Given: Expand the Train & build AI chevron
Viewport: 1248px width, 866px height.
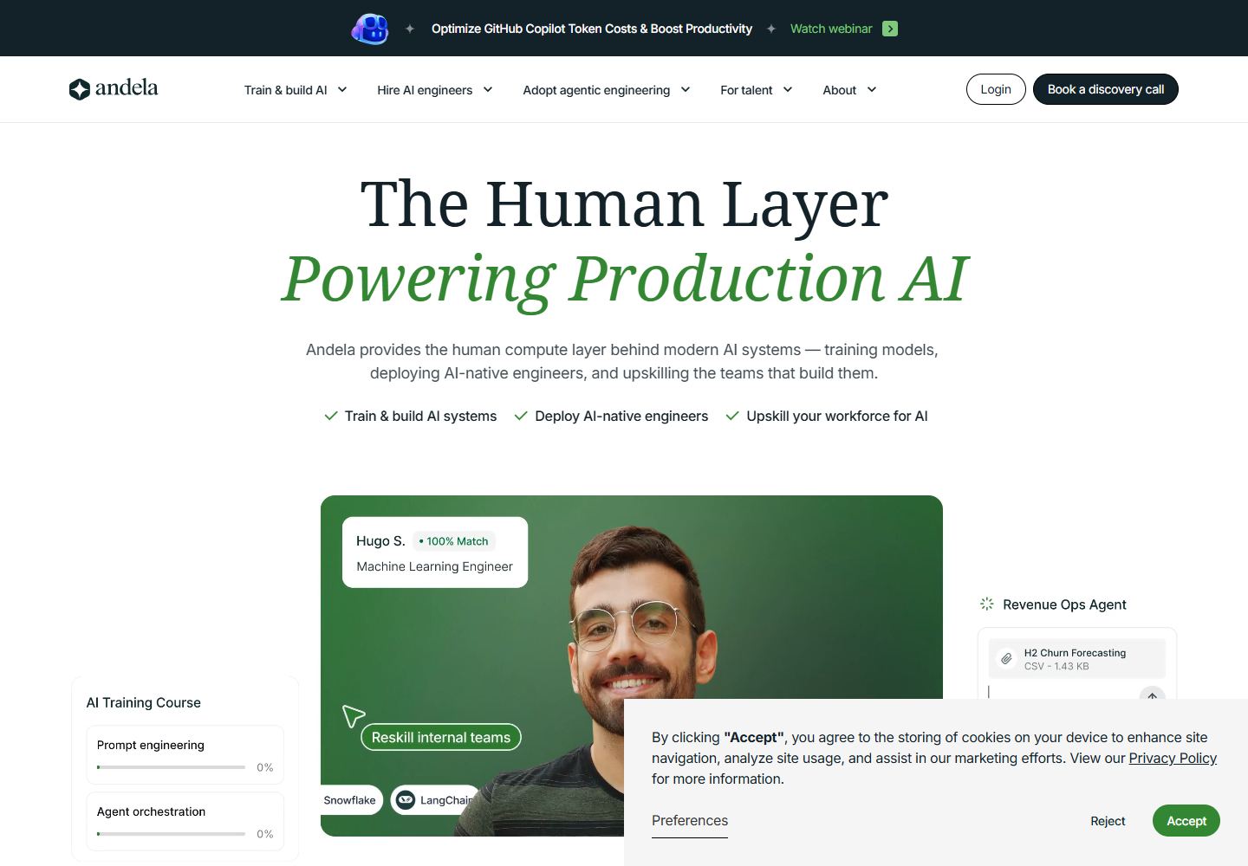Looking at the screenshot, I should [x=342, y=89].
